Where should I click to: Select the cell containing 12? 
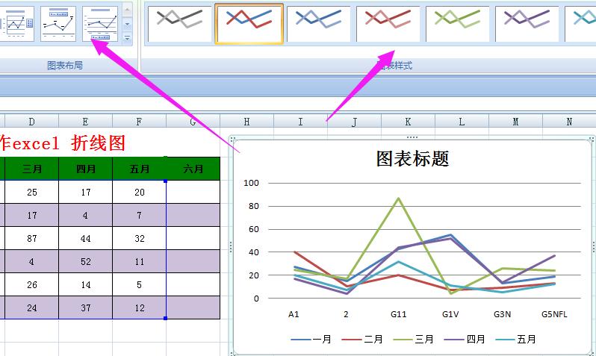click(140, 307)
